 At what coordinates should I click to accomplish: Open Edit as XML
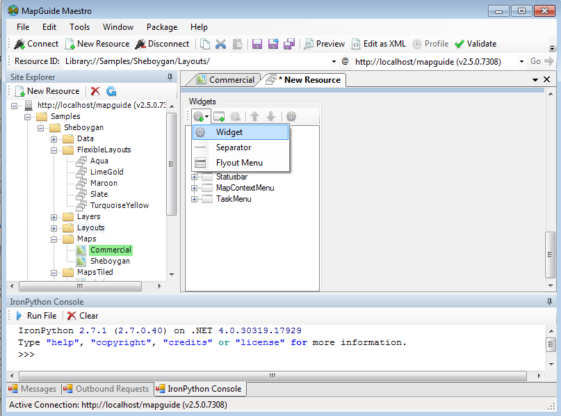click(x=379, y=44)
